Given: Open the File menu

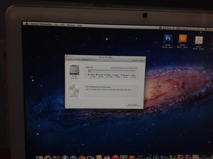Looking at the screenshot, I should click(x=56, y=24).
